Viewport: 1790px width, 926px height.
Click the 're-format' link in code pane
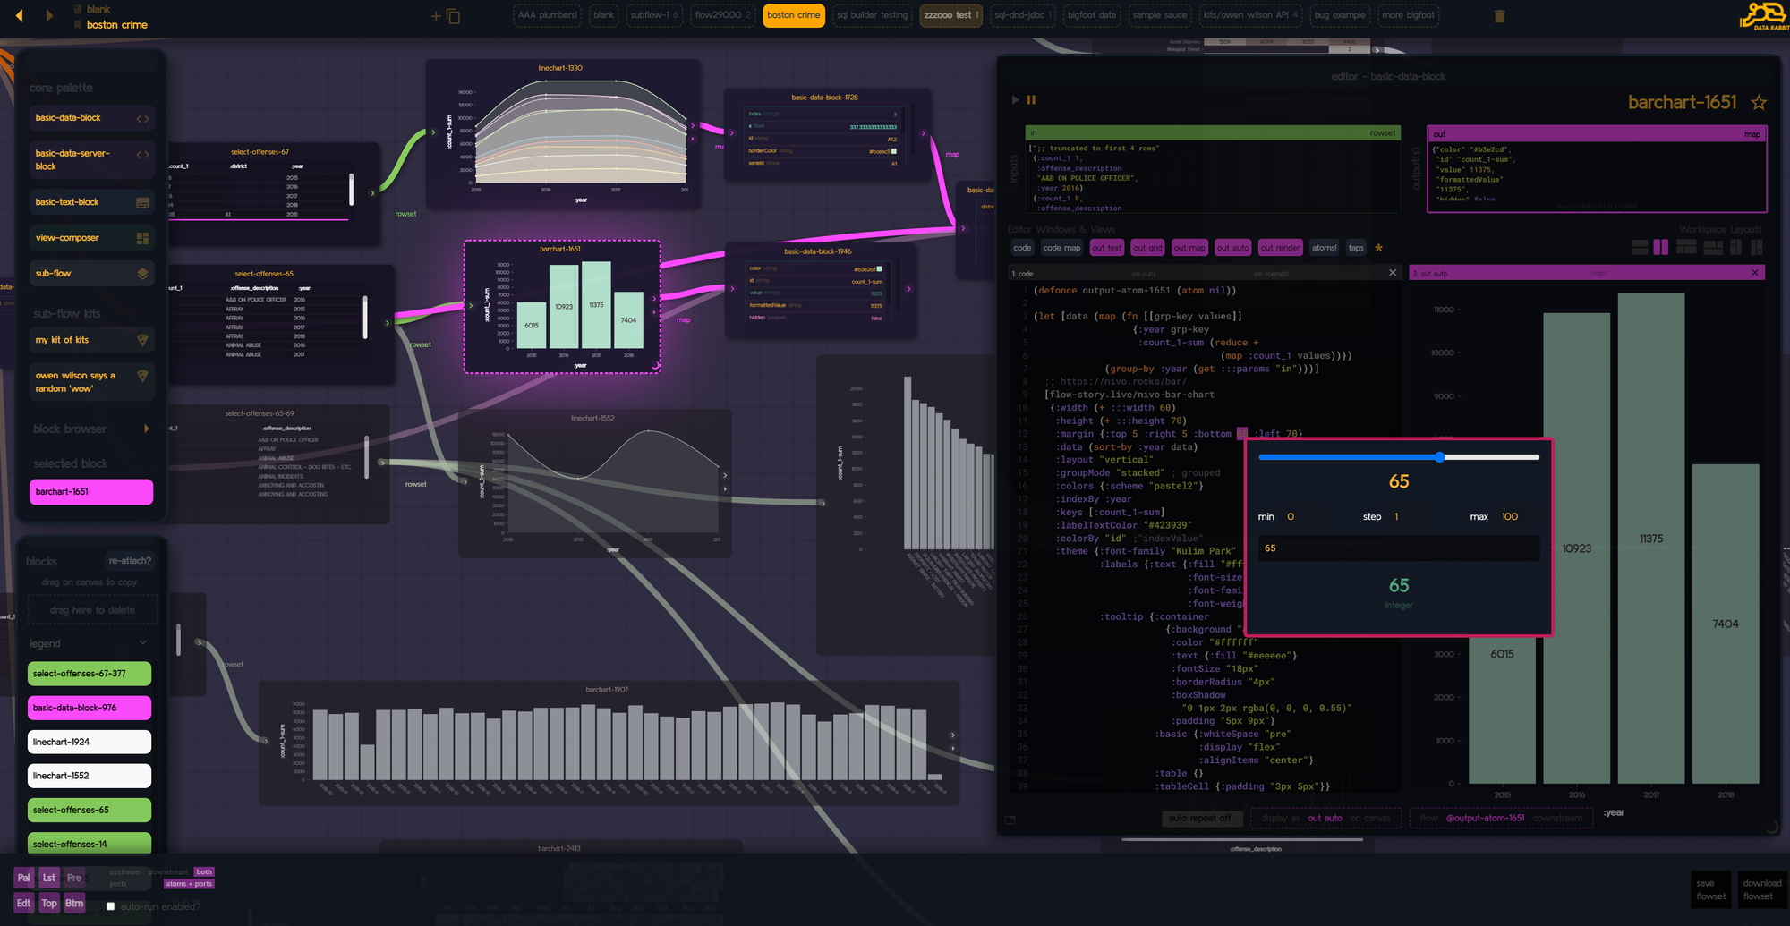pos(1271,272)
